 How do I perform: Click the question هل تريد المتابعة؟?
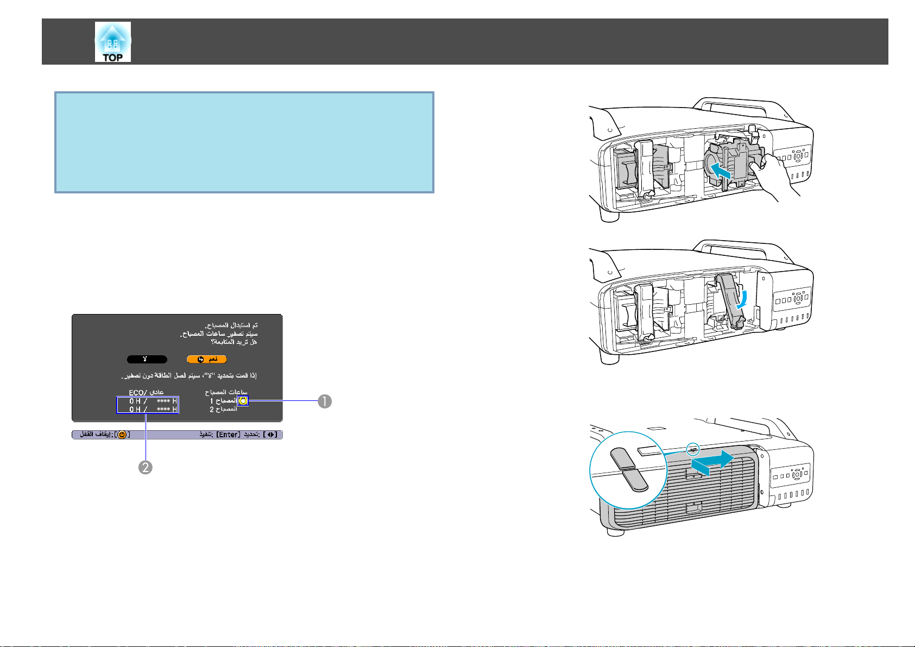(234, 342)
